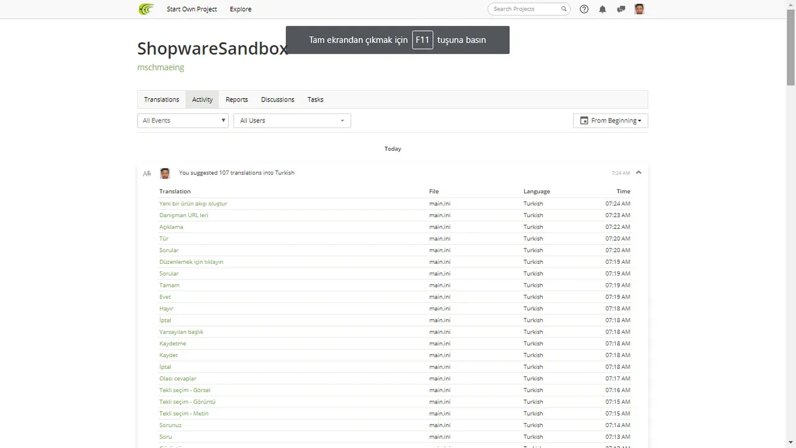Open the 'Soru' translation link
Screen dimensions: 796x448
coord(165,437)
